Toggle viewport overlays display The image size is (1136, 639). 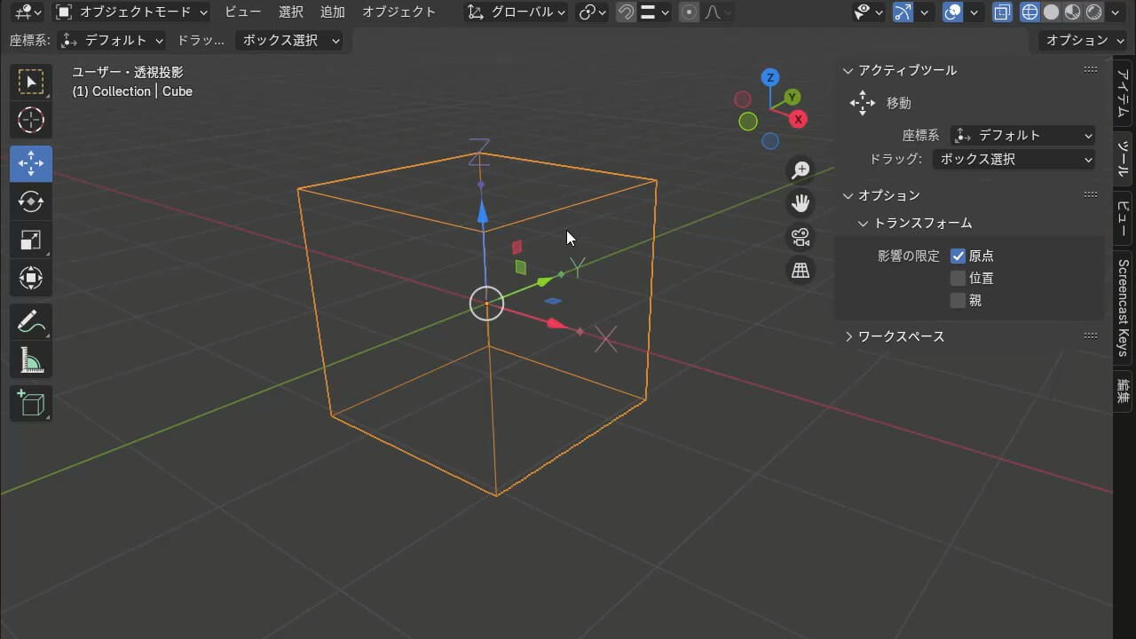click(953, 12)
